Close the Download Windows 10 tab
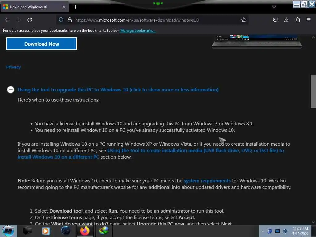 coord(64,7)
